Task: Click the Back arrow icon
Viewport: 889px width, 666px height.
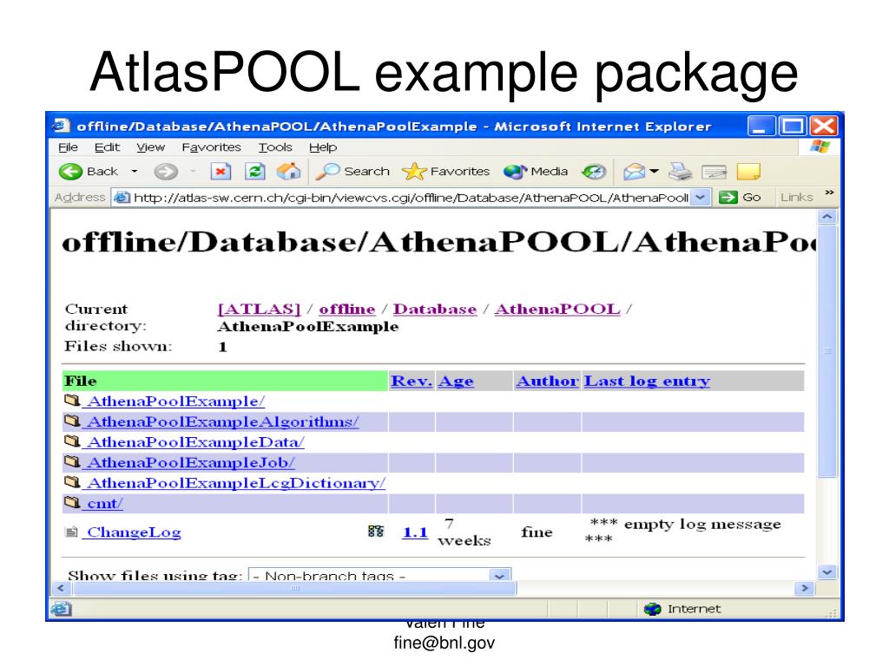Action: coord(70,171)
